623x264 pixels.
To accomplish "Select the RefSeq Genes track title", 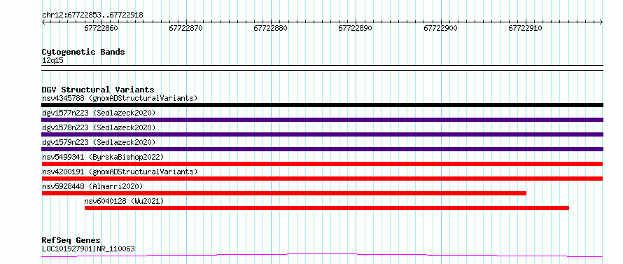I will pos(71,241).
